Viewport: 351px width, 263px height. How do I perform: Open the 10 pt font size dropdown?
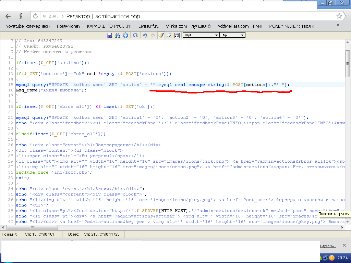point(201,35)
